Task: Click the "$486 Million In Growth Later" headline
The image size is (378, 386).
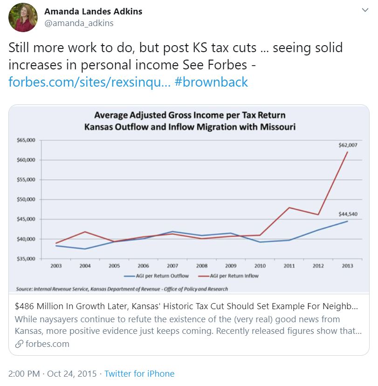Action: coord(186,307)
